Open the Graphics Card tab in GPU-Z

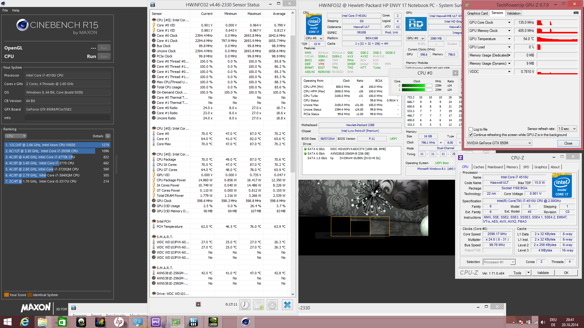477,13
